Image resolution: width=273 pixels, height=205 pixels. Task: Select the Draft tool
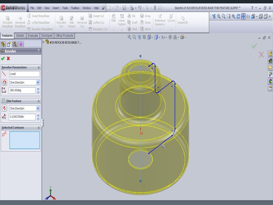(132, 22)
